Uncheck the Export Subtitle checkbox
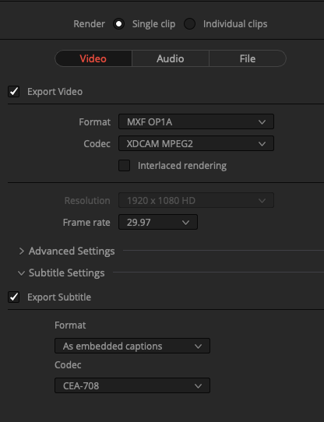The image size is (324, 422). pos(13,297)
